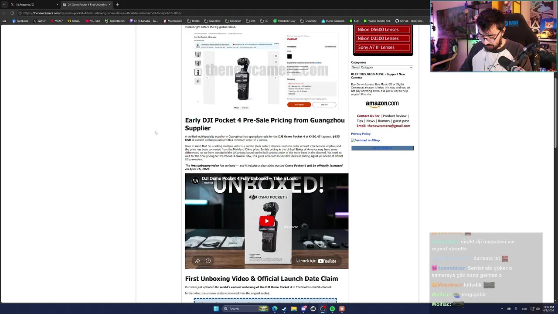Screen dimensions: 558x314
Task: Click the taskbar Search box
Action: 246,309
